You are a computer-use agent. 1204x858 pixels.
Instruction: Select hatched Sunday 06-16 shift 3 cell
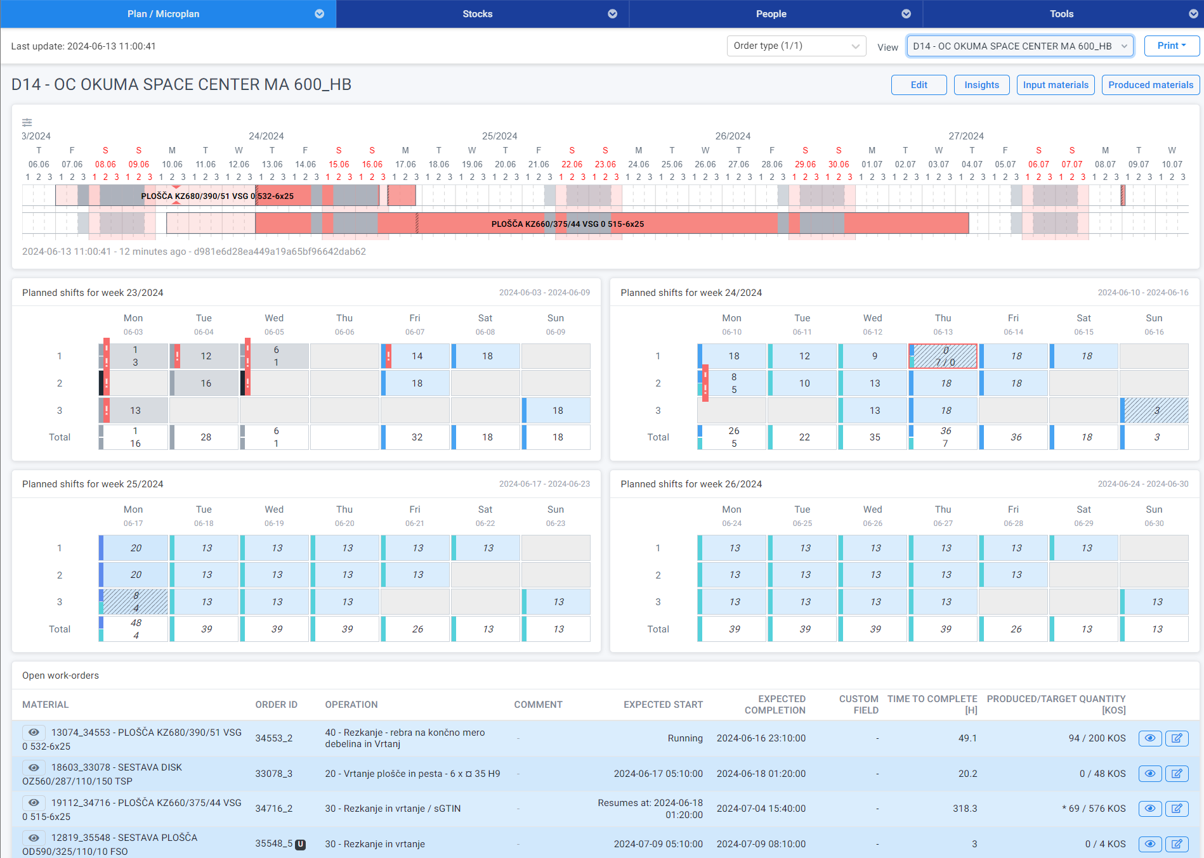click(1154, 411)
